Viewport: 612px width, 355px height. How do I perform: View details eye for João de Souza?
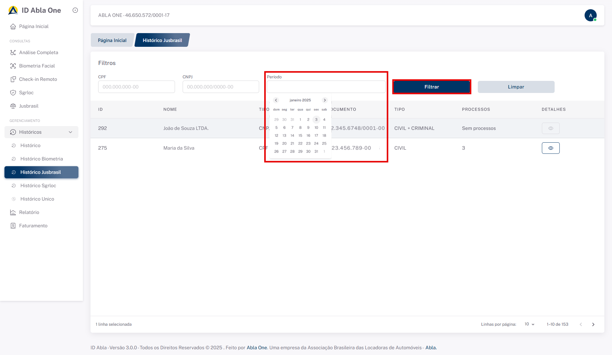pyautogui.click(x=550, y=128)
